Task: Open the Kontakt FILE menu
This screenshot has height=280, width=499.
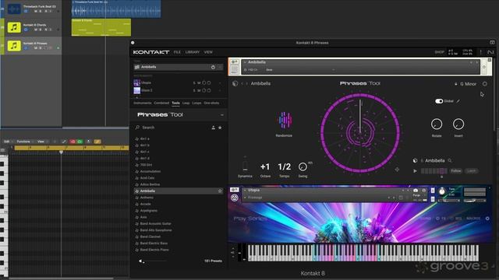Action: 177,52
